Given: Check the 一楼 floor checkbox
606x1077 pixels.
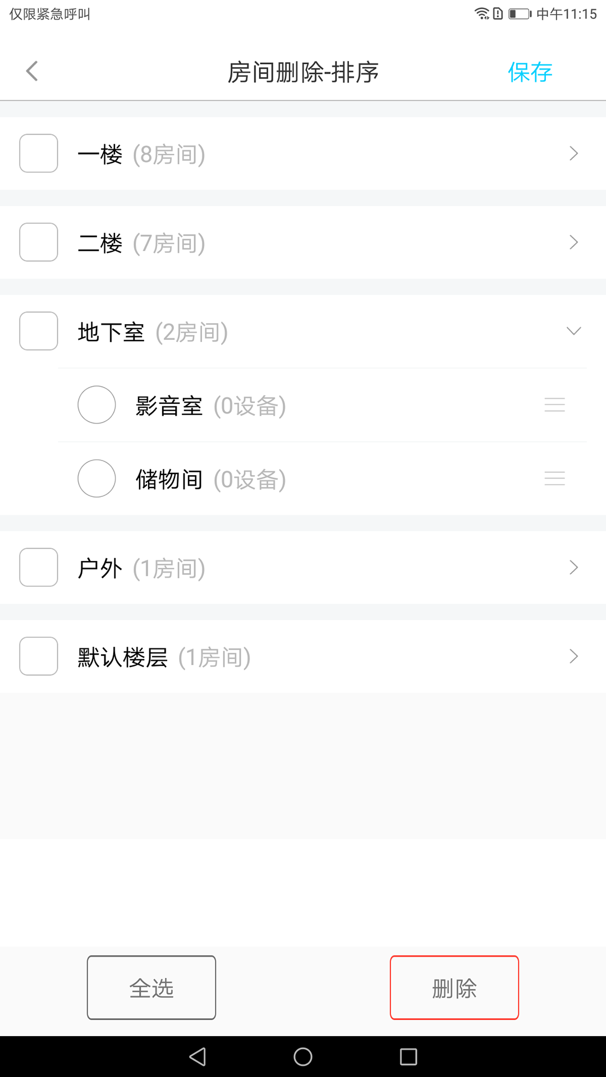Looking at the screenshot, I should (x=39, y=153).
